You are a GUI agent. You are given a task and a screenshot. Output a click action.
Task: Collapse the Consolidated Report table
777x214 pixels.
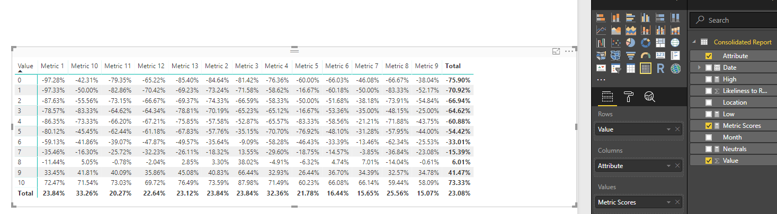(694, 42)
